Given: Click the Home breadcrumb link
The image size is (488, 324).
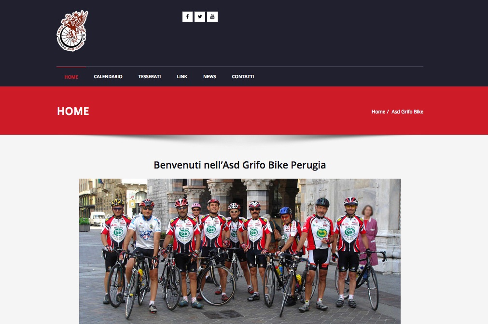Looking at the screenshot, I should tap(378, 112).
